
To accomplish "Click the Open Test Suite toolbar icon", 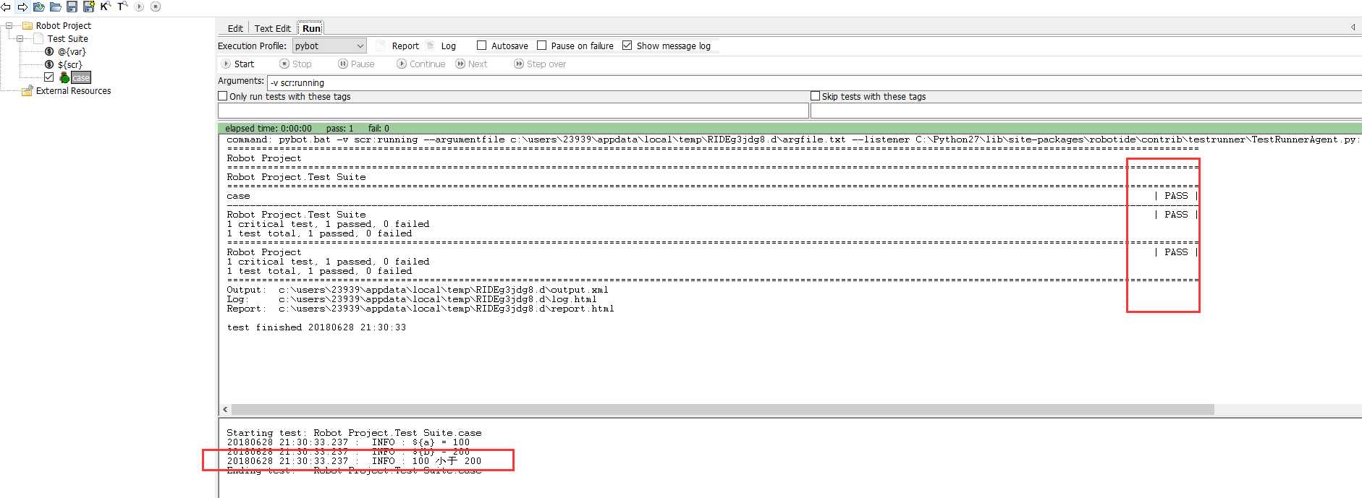I will [x=39, y=7].
